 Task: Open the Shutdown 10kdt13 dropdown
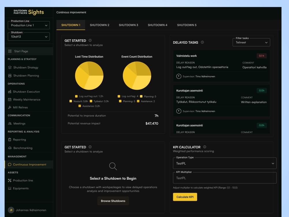pos(29,36)
